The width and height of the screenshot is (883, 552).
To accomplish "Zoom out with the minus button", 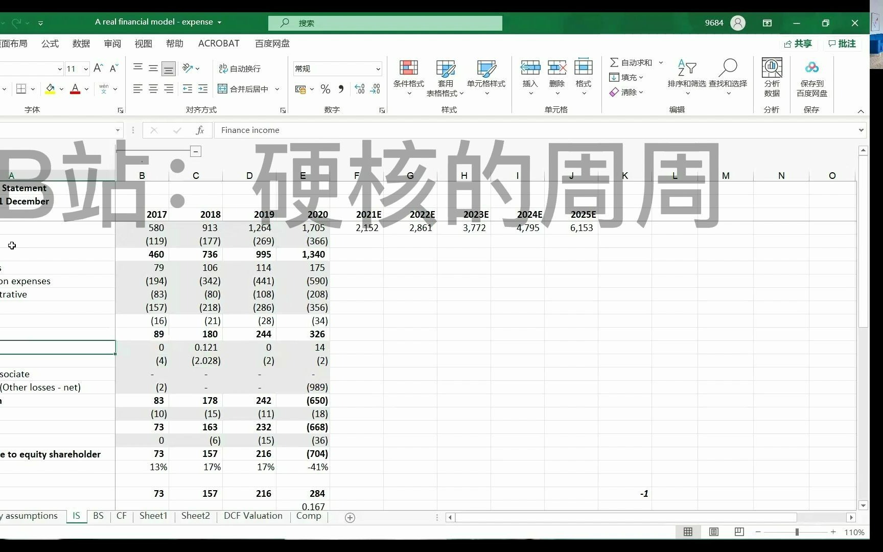I will point(758,532).
